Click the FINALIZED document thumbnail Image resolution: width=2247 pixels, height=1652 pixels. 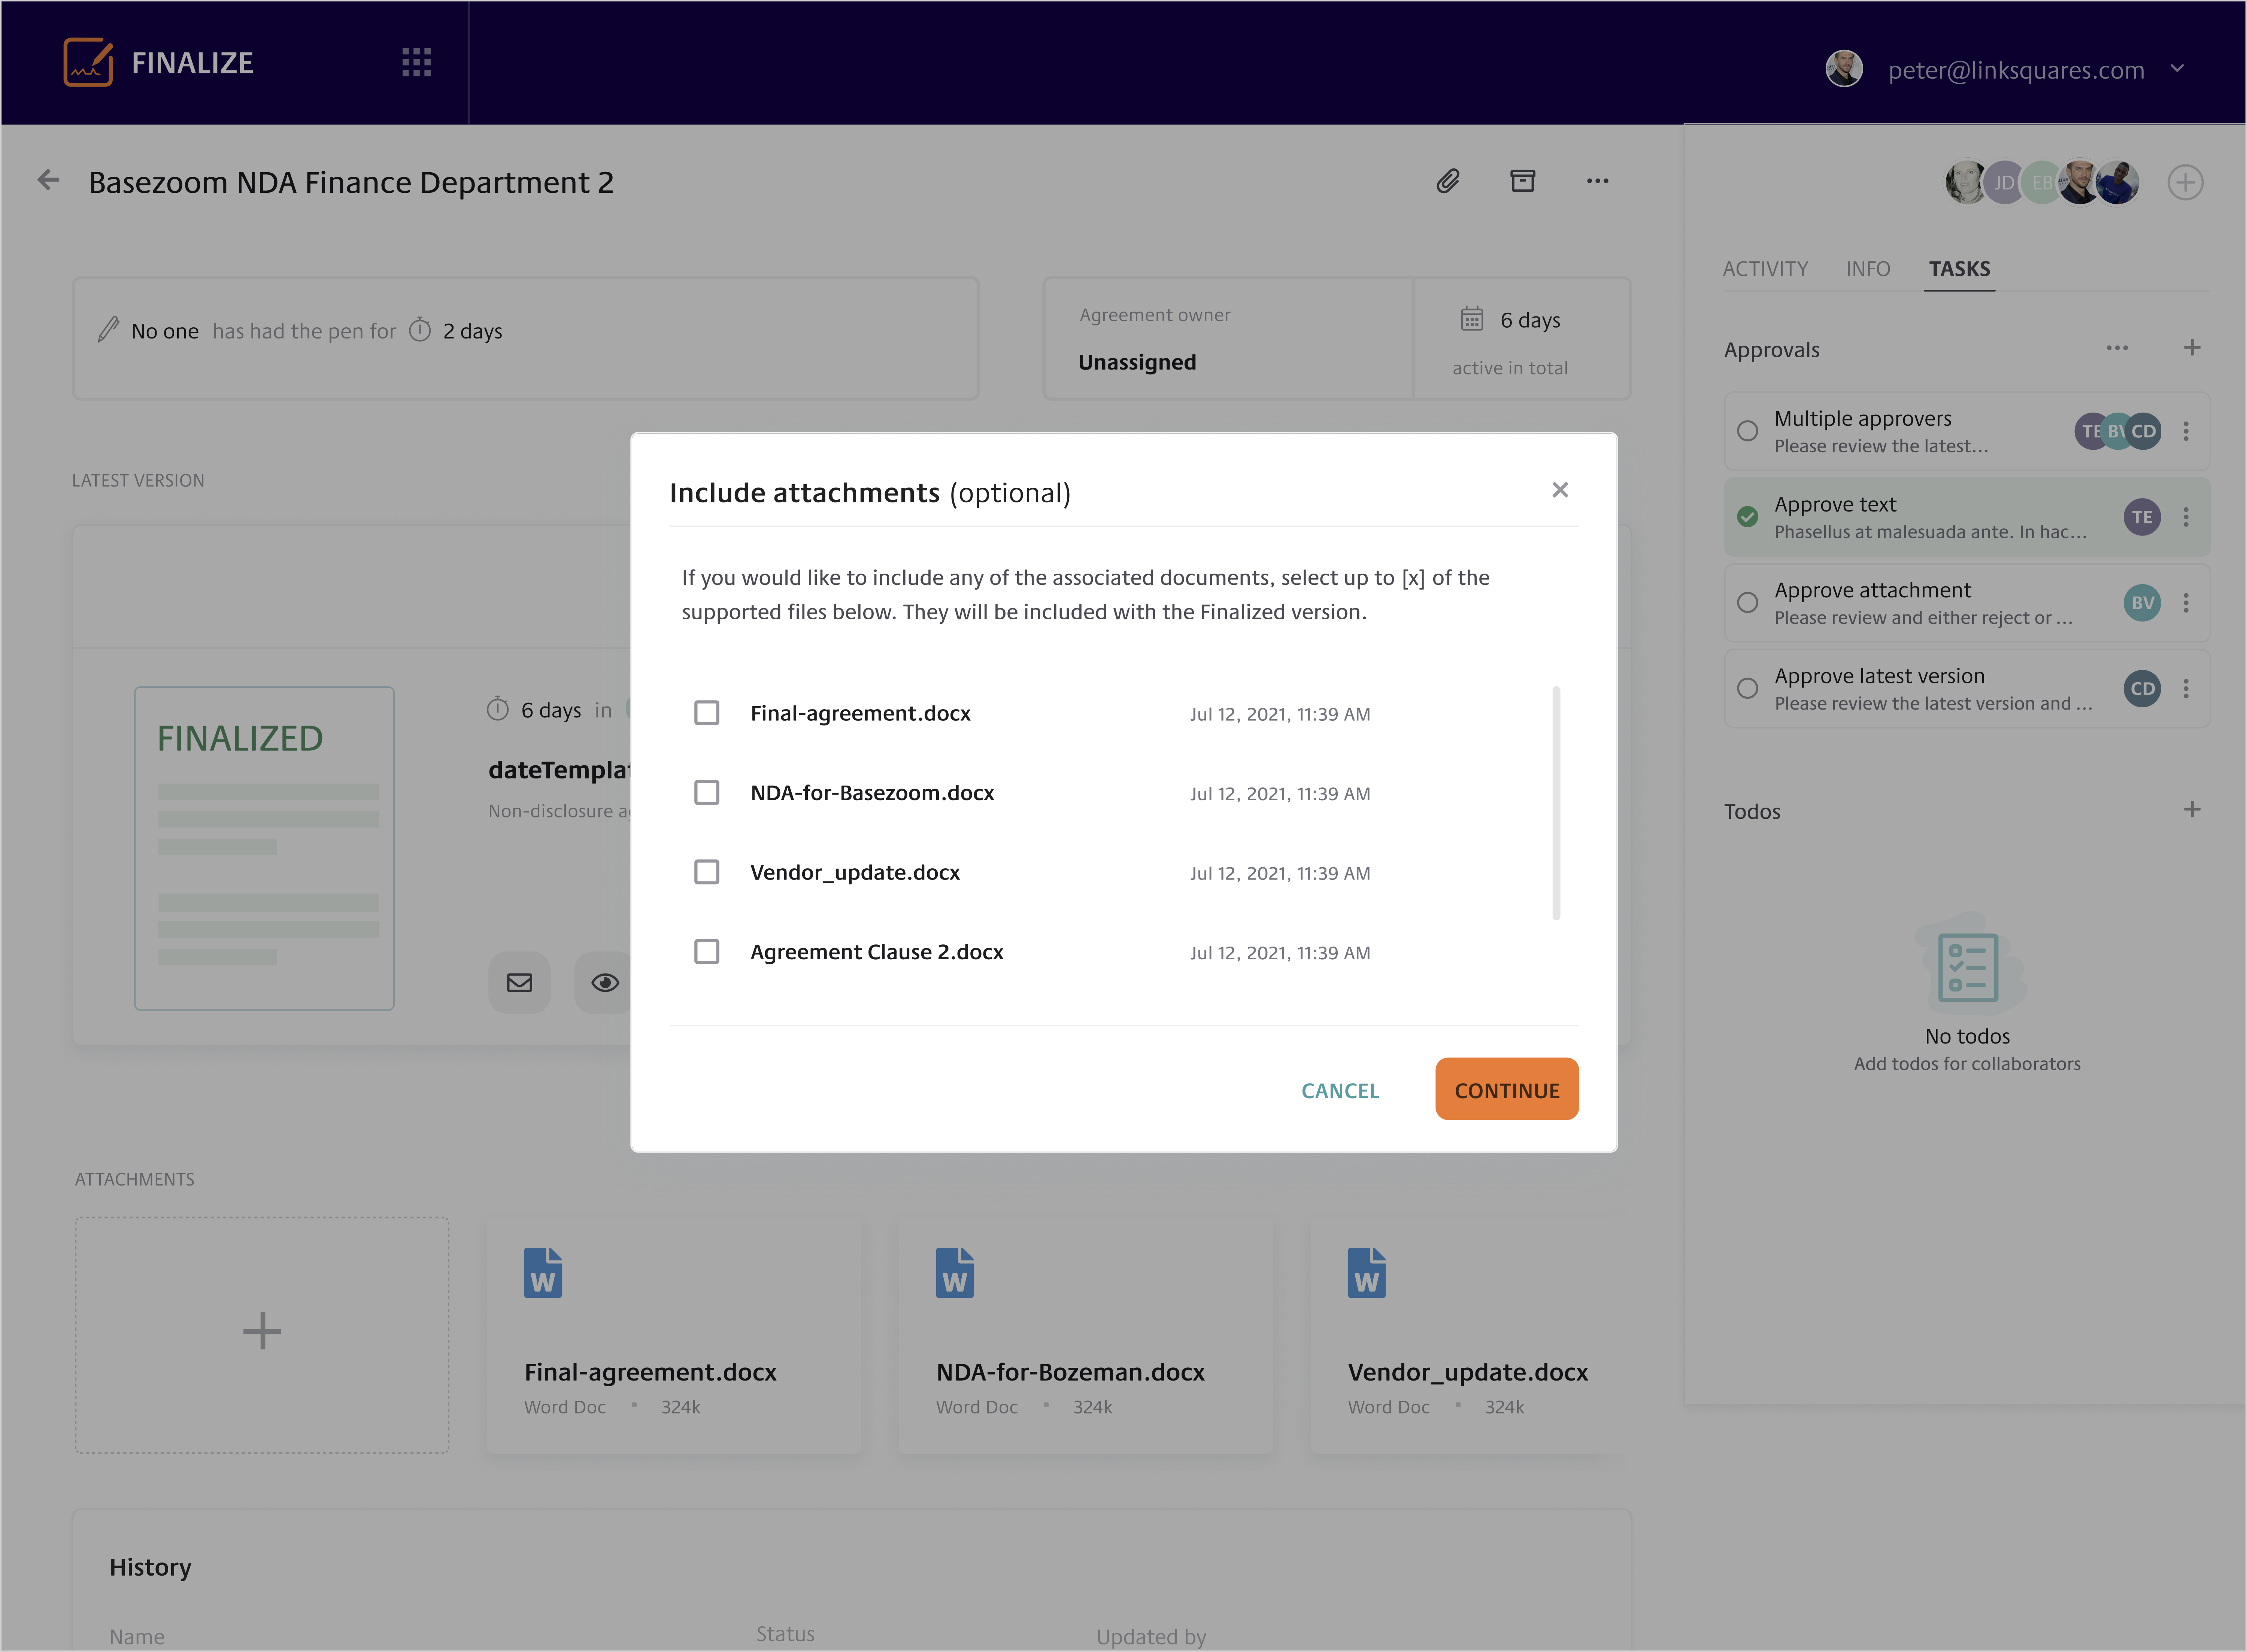pos(264,848)
